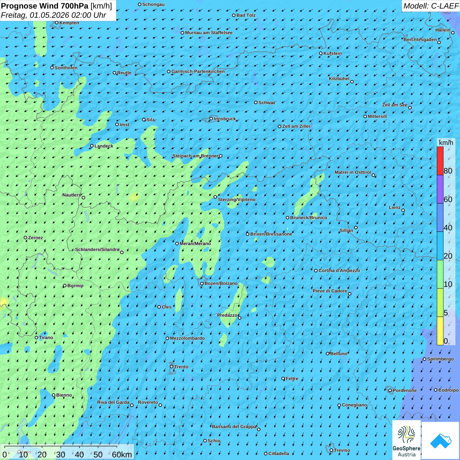Click the 'Mittersill' label

coord(377,116)
